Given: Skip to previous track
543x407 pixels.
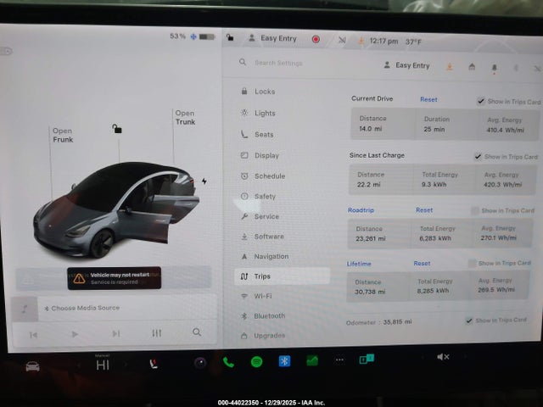Looking at the screenshot, I should (x=33, y=335).
